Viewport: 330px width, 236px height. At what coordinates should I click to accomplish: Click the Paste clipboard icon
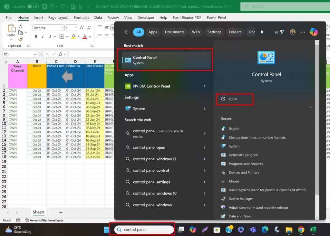click(11, 28)
